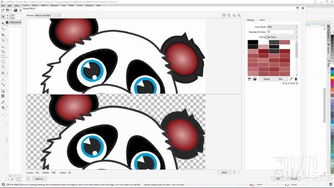Expand the Open button arrow in the main toolbar
The height and width of the screenshot is (188, 334).
pyautogui.click(x=11, y=10)
